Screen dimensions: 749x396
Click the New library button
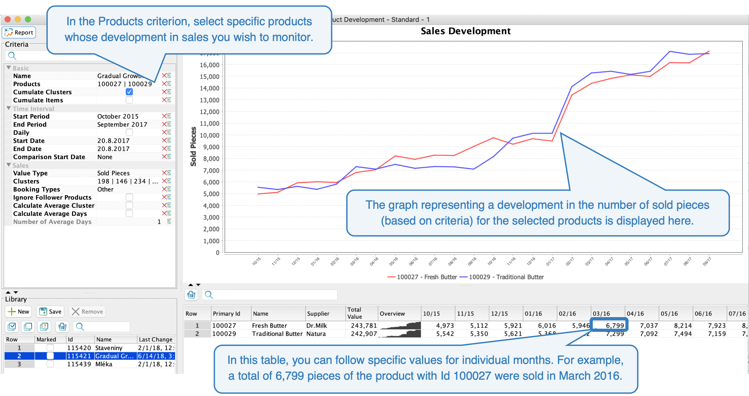[x=18, y=311]
